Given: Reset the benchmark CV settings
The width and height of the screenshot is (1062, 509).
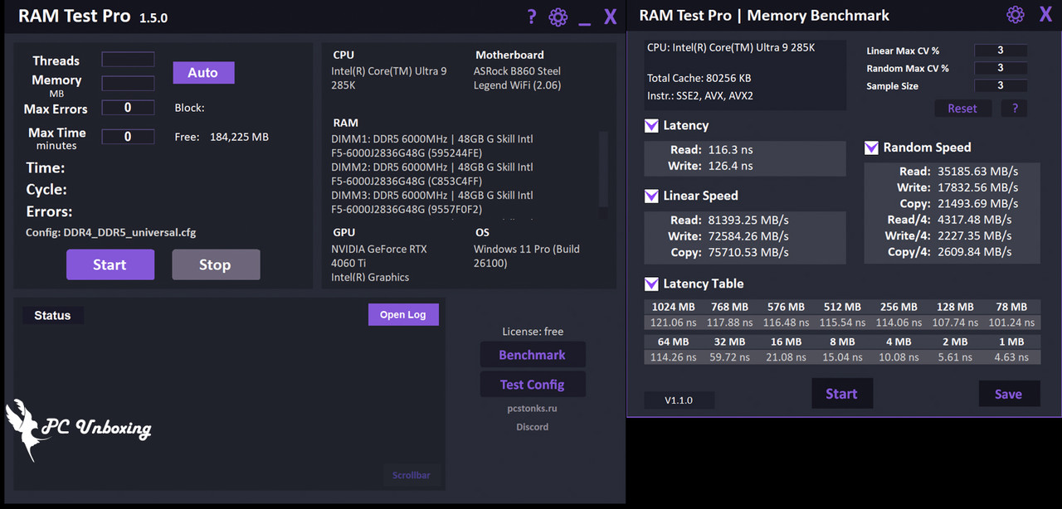Looking at the screenshot, I should [962, 109].
